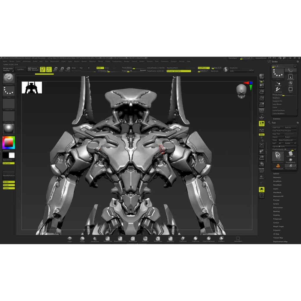Toggle Local transformations button
Image resolution: width=301 pixels, height=301 pixels.
(261, 124)
